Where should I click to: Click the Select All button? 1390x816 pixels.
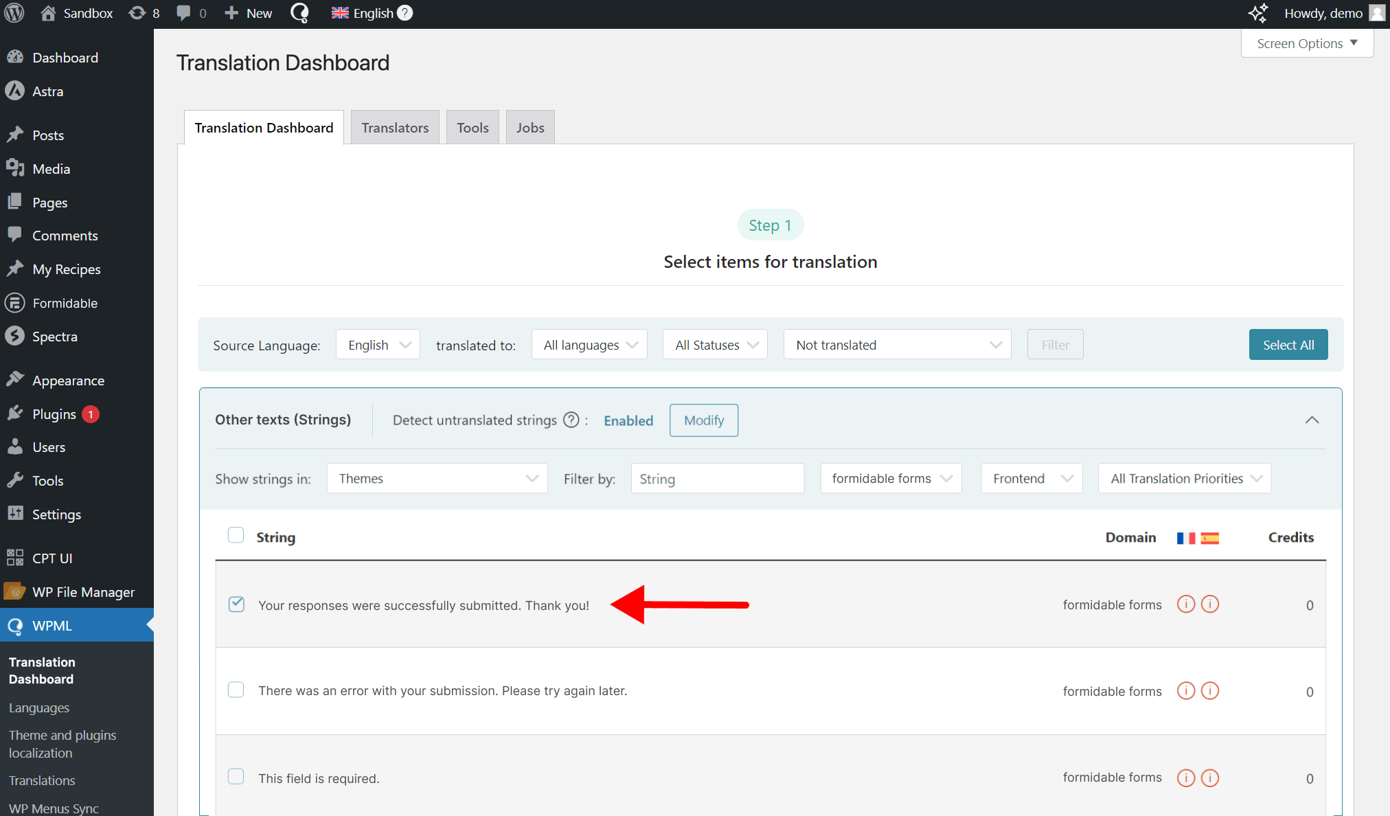pyautogui.click(x=1288, y=345)
